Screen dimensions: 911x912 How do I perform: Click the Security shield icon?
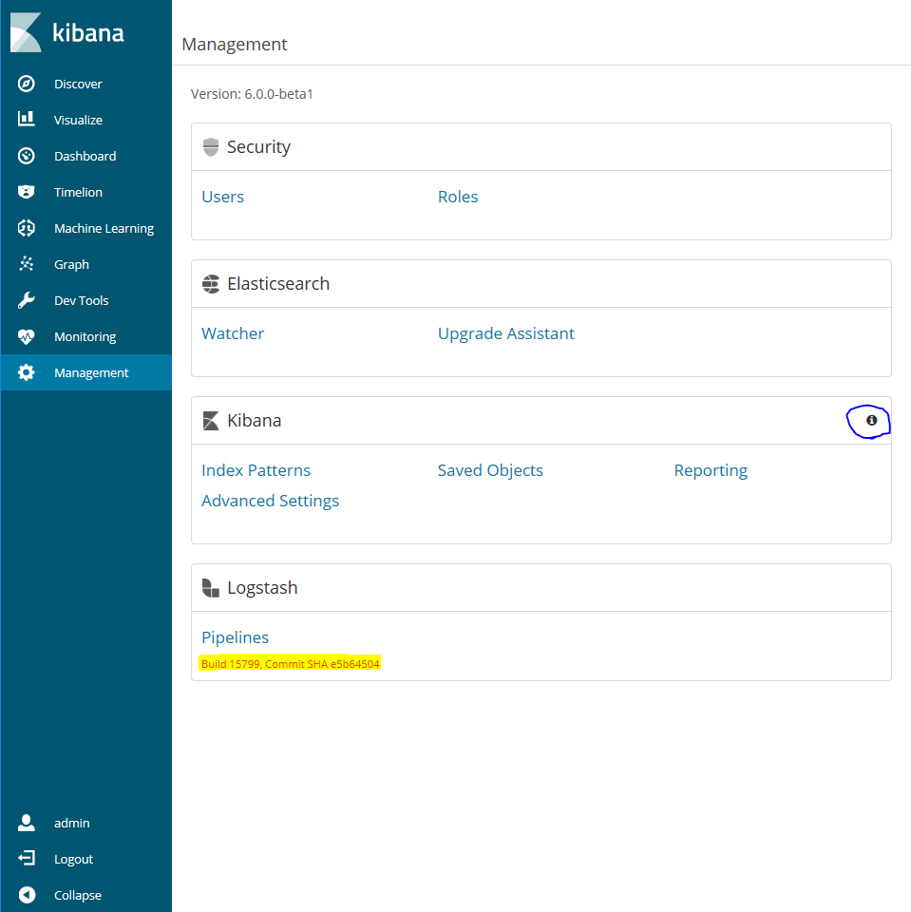(x=211, y=147)
